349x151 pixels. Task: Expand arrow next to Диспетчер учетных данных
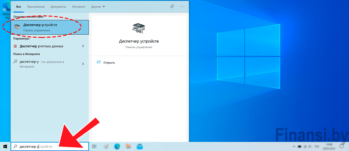click(83, 46)
